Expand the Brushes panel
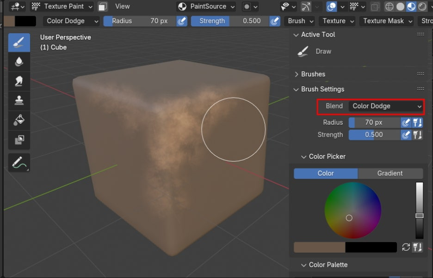 coord(296,74)
